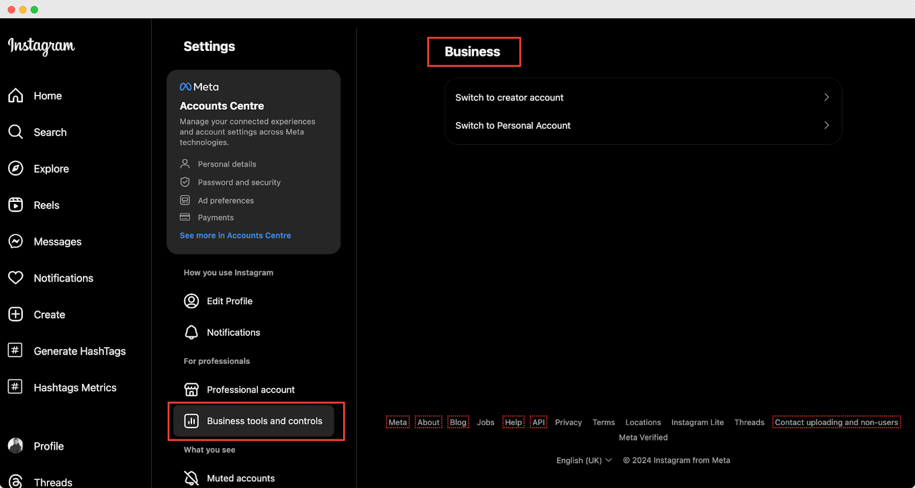Open Notifications heart icon in sidebar
The image size is (915, 488).
(16, 278)
